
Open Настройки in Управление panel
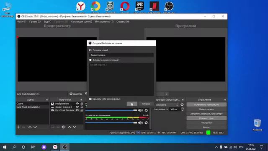click(206, 123)
